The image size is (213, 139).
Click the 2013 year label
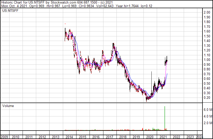(x=56, y=137)
